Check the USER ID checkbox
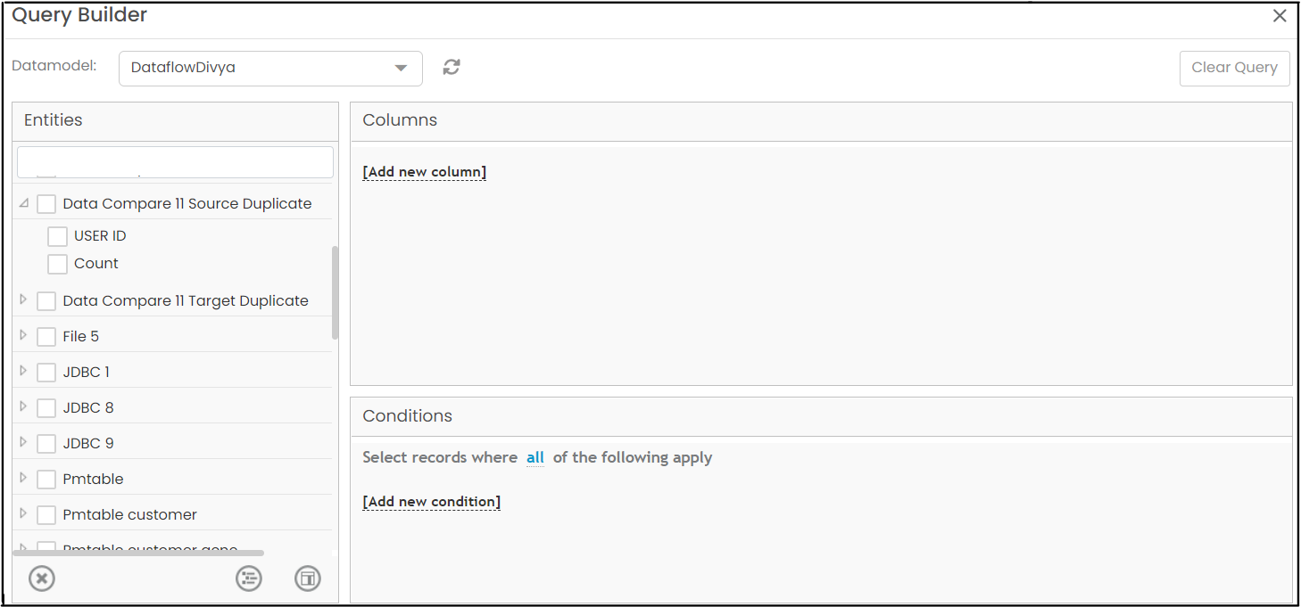1301x607 pixels. pos(57,236)
